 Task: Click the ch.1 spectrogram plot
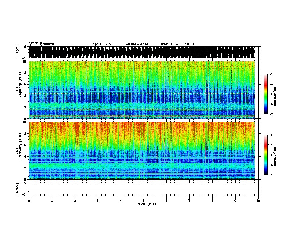(142, 90)
